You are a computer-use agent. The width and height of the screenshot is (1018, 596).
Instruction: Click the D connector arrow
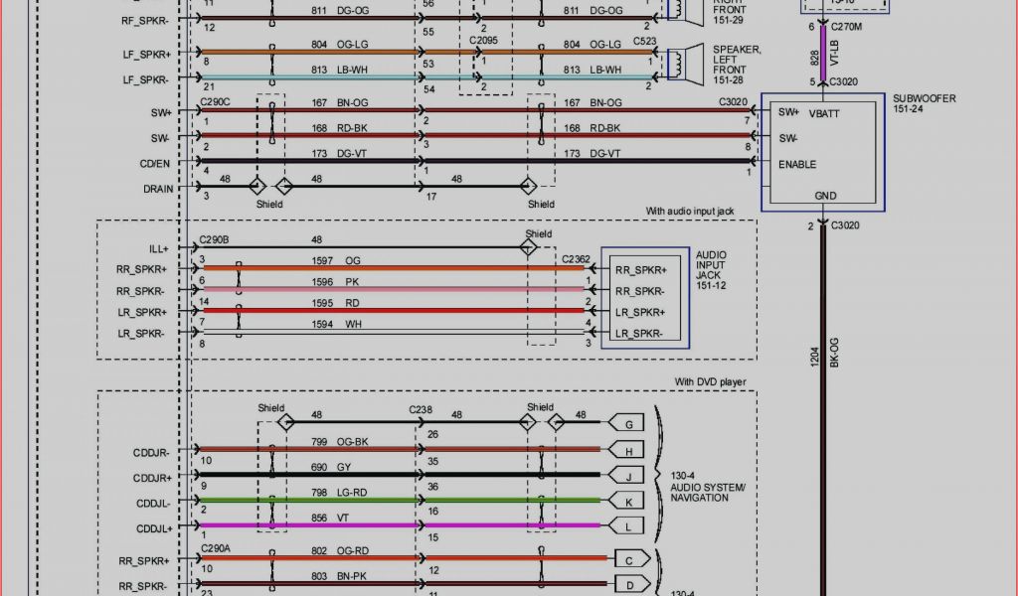(630, 583)
